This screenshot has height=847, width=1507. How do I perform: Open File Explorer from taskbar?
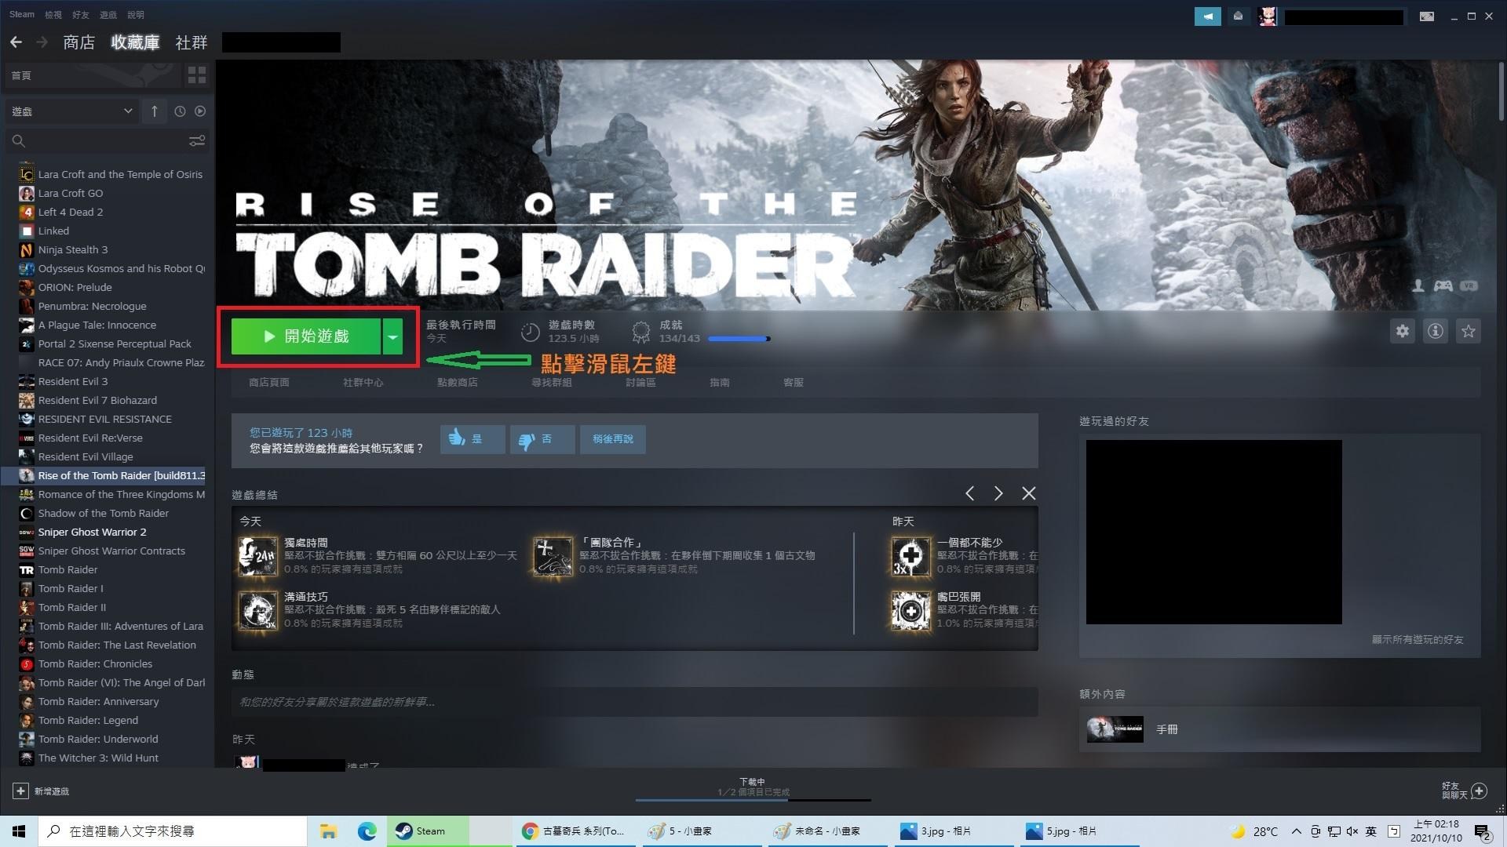328,831
